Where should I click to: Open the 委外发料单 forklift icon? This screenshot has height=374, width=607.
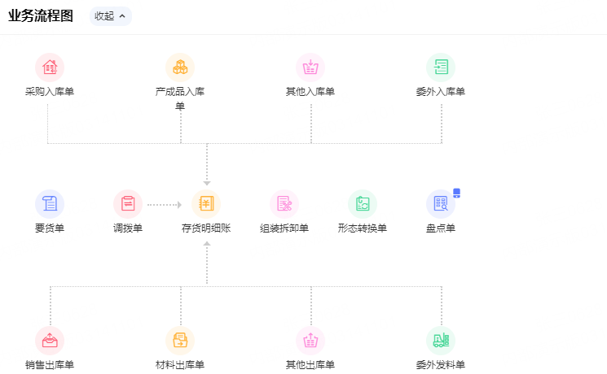[441, 341]
